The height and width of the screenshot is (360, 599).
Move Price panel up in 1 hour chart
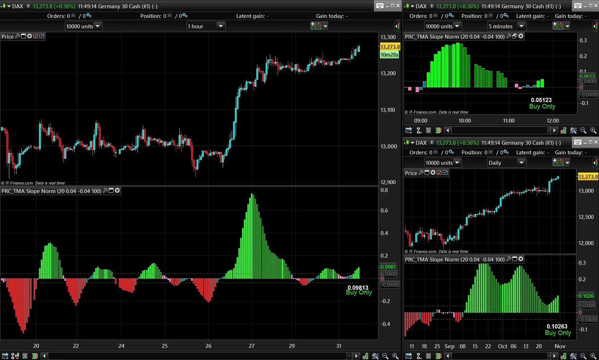[42, 36]
